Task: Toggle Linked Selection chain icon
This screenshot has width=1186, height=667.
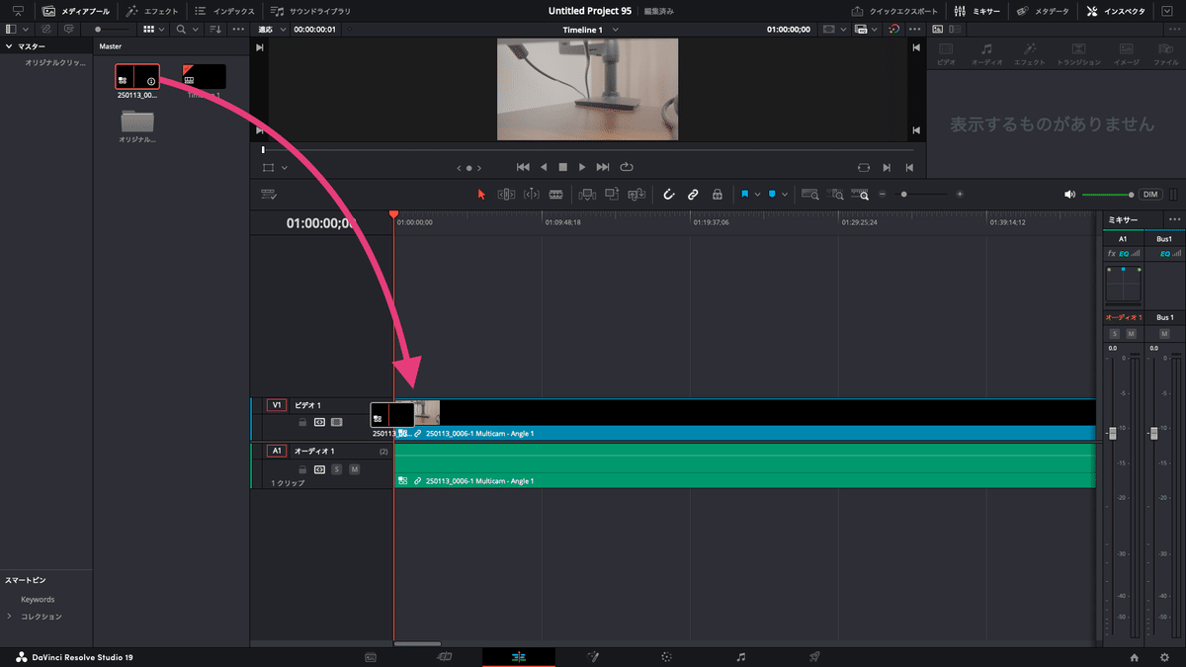Action: pyautogui.click(x=693, y=195)
